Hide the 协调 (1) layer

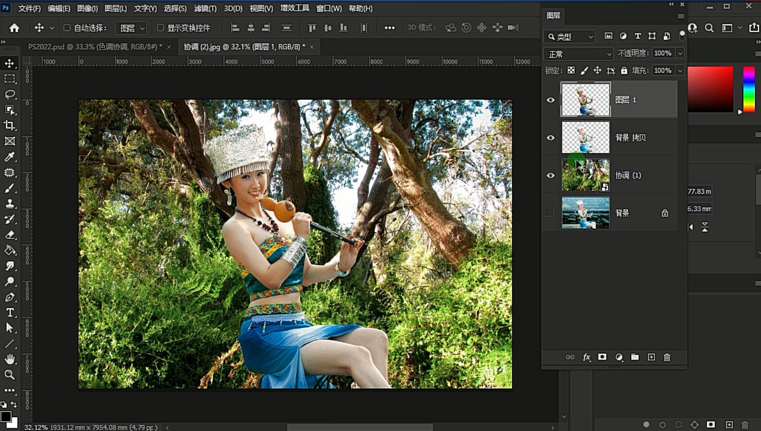pyautogui.click(x=550, y=175)
